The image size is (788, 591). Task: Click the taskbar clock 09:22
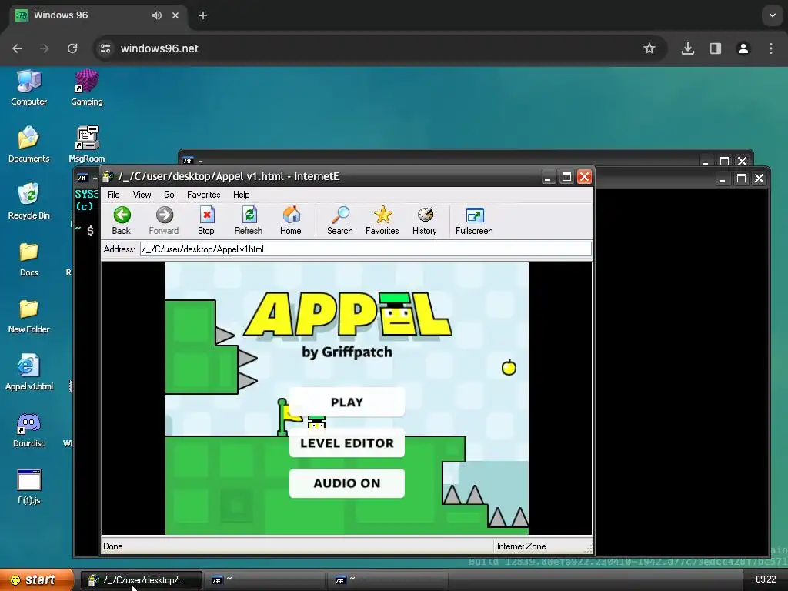click(x=766, y=579)
